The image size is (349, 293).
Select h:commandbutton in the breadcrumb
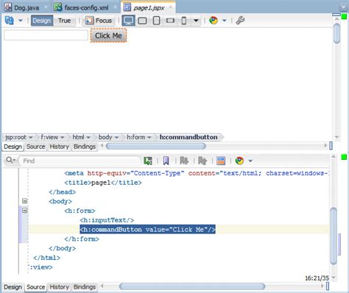click(188, 137)
